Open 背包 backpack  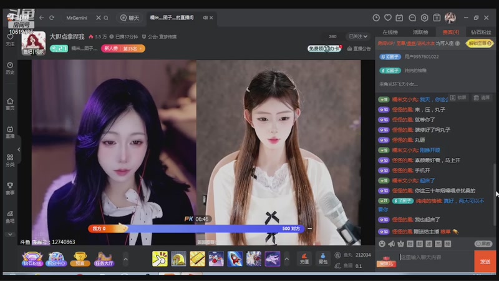click(322, 259)
